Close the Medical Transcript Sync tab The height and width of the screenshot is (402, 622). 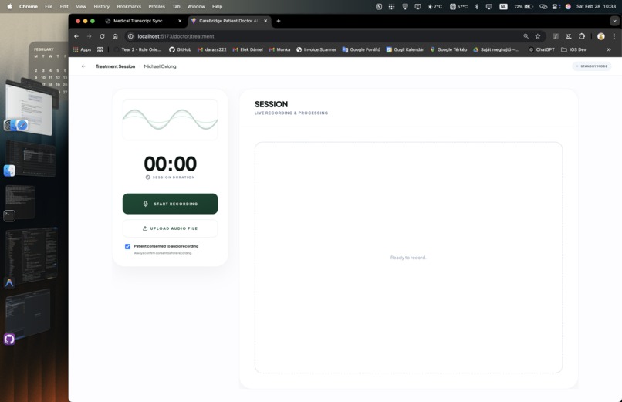pos(180,21)
